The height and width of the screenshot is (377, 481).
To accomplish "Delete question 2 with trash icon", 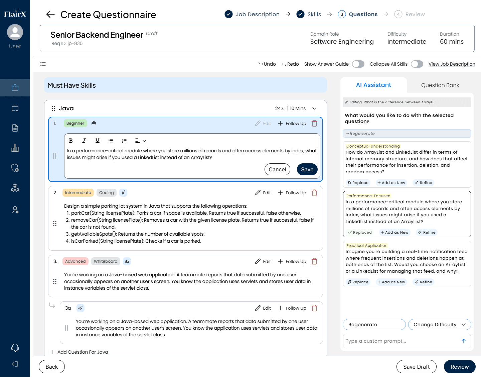I will click(314, 193).
